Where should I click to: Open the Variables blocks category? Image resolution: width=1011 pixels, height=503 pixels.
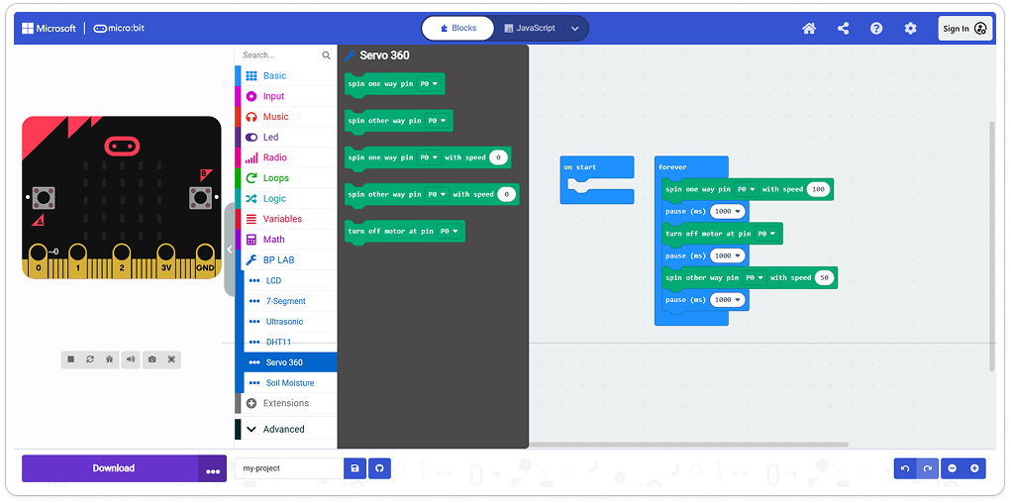pyautogui.click(x=285, y=219)
